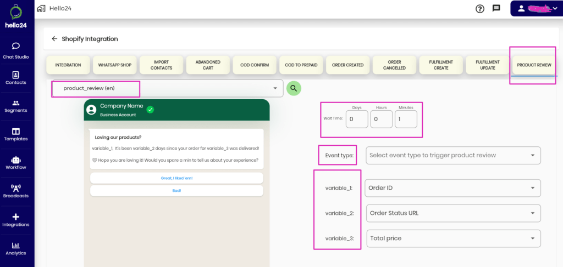Click the home building icon beside Hello24
This screenshot has height=267, width=563.
tap(41, 8)
